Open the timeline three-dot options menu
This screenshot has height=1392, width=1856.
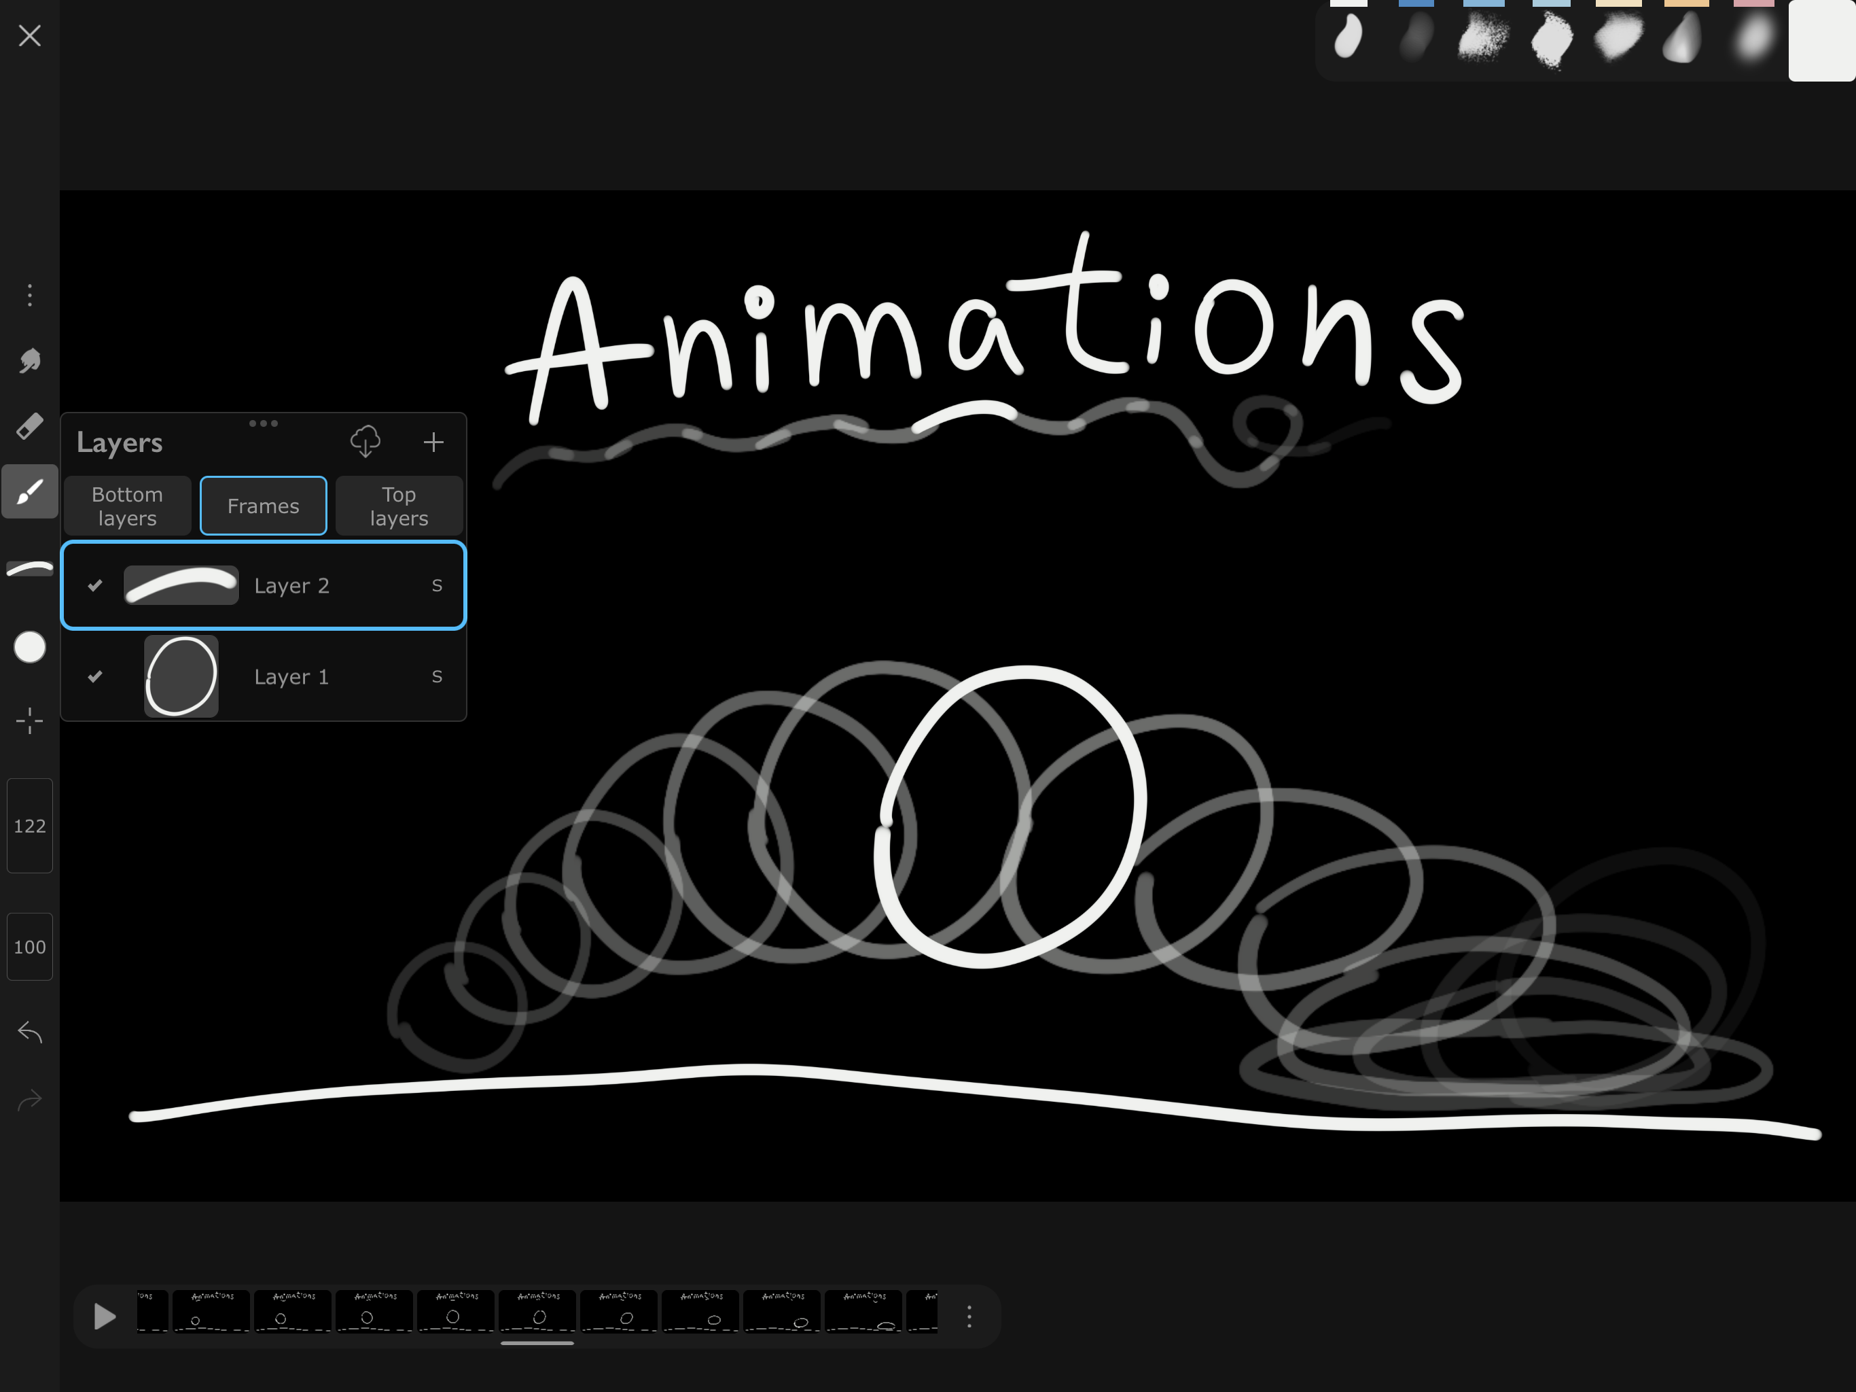[x=969, y=1316]
